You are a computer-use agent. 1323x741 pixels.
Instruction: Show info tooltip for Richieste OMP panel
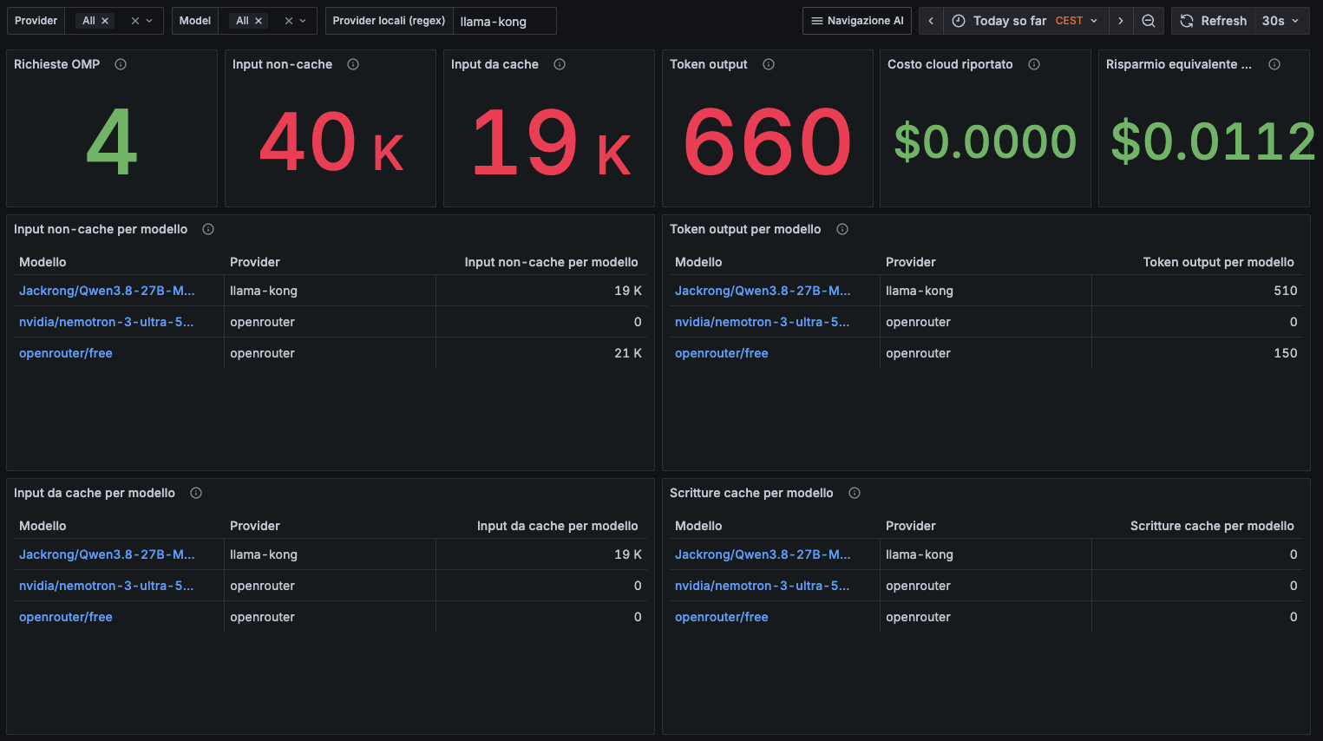(x=121, y=64)
